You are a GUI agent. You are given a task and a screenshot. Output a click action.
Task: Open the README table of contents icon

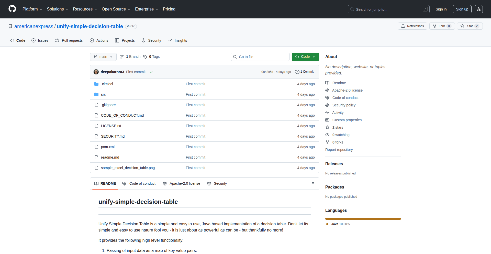(x=313, y=183)
